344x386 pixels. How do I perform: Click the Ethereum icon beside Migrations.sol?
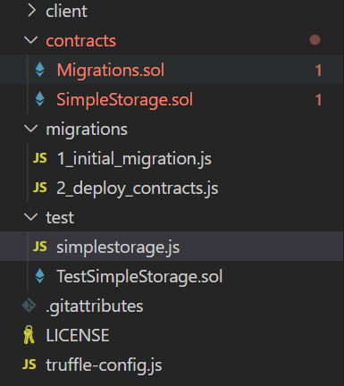[39, 70]
